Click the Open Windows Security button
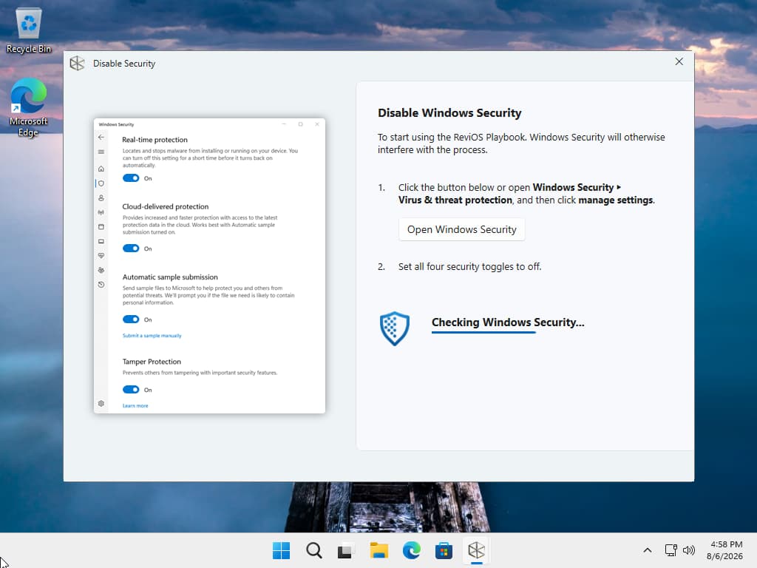The height and width of the screenshot is (568, 757). click(x=461, y=229)
